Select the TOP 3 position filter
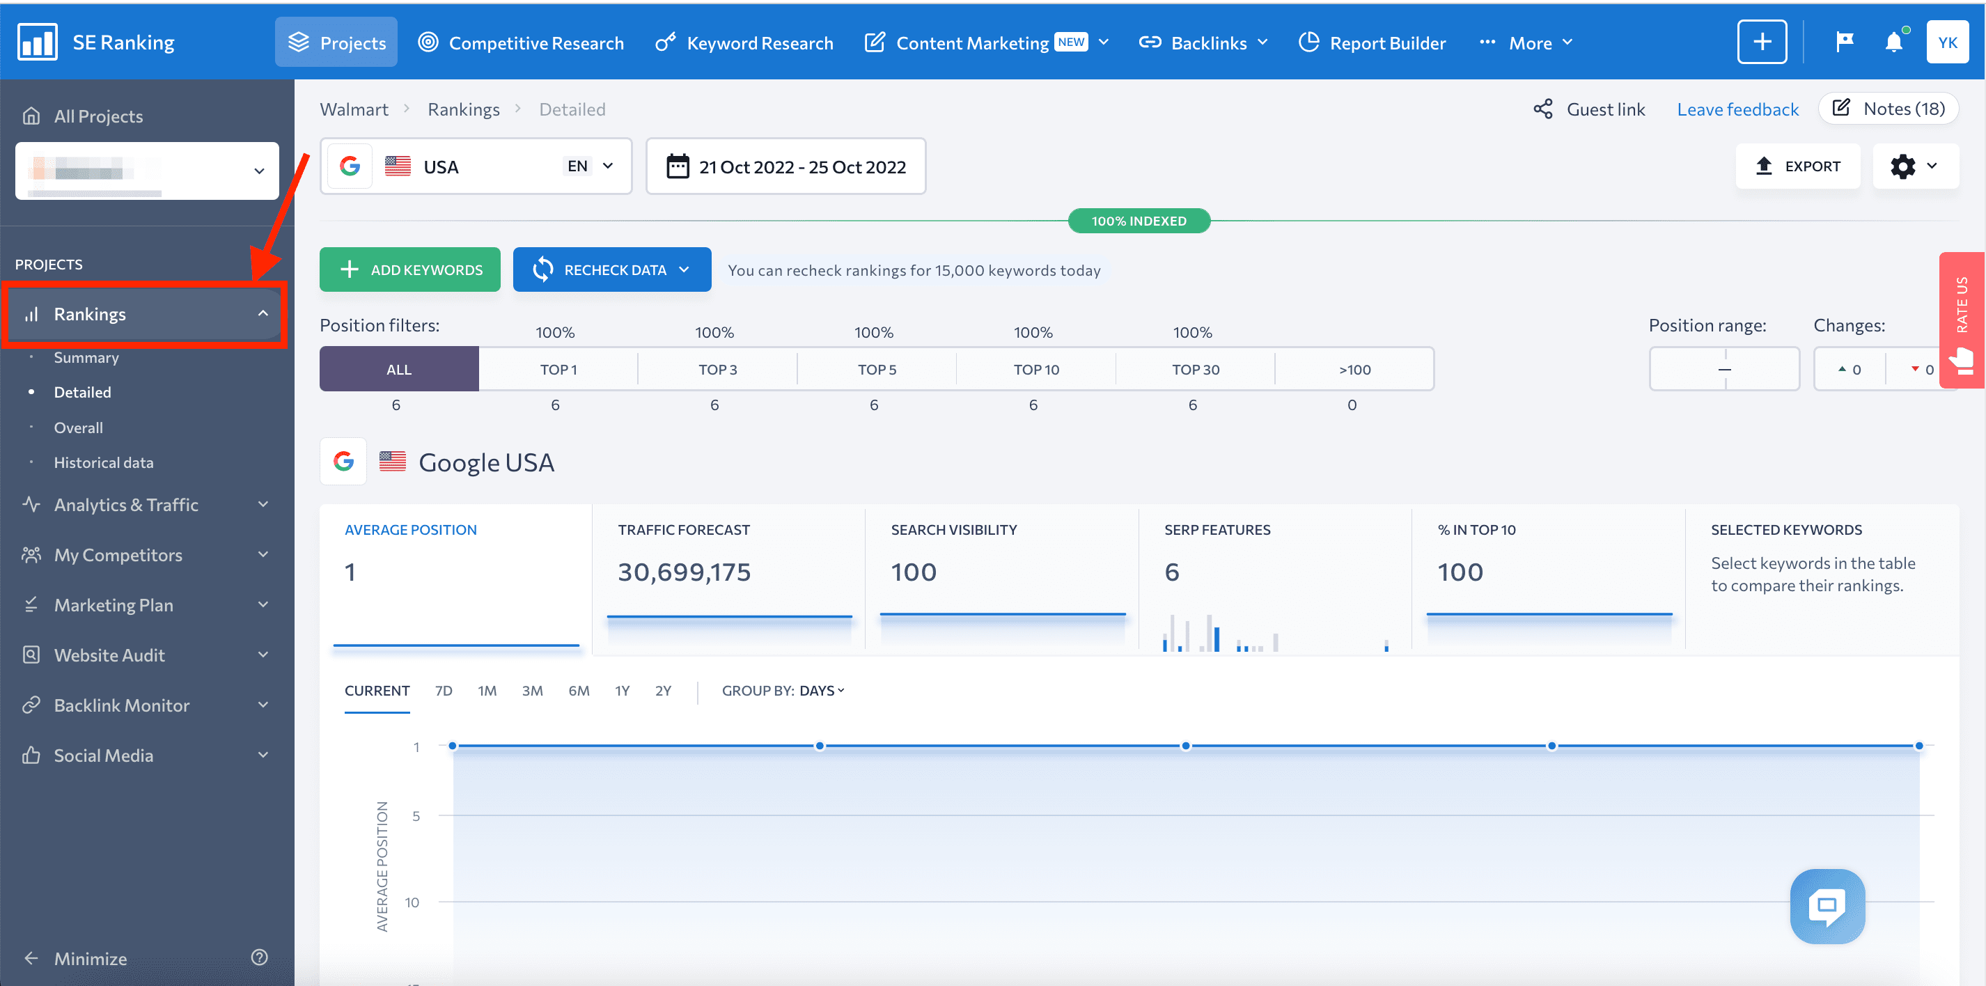 click(x=718, y=369)
